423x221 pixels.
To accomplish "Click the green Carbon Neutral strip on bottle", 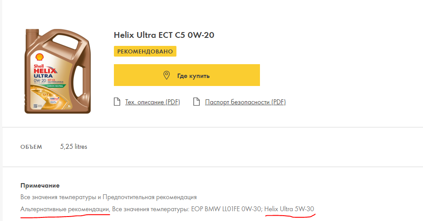I will pos(55,86).
